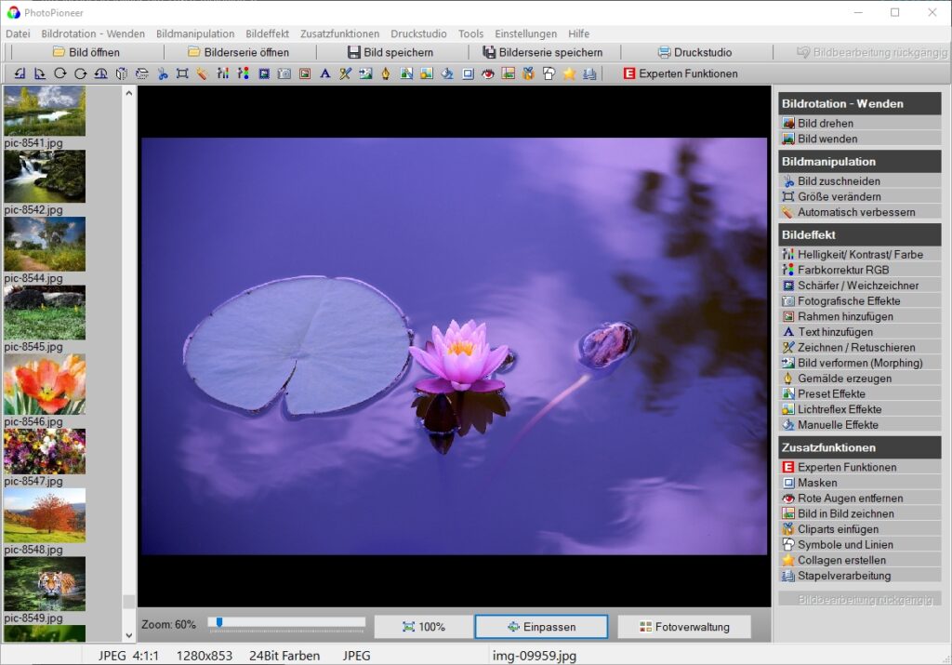This screenshot has height=665, width=952.
Task: Open Druckstudio from the top toolbar
Action: pos(694,52)
